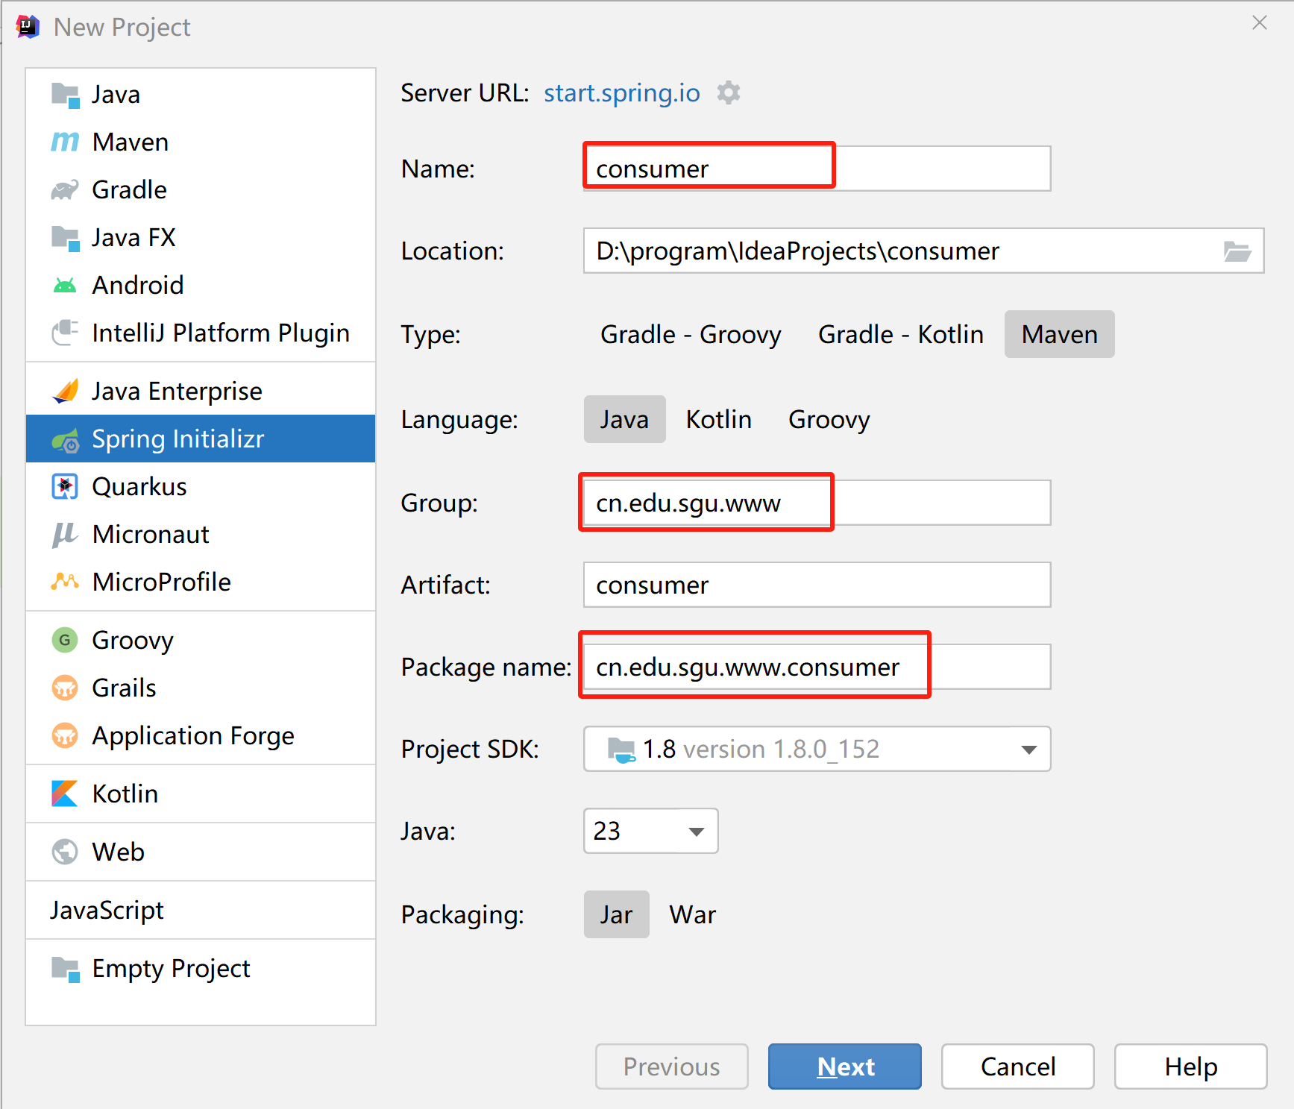1294x1109 pixels.
Task: Click the Next button
Action: 845,1066
